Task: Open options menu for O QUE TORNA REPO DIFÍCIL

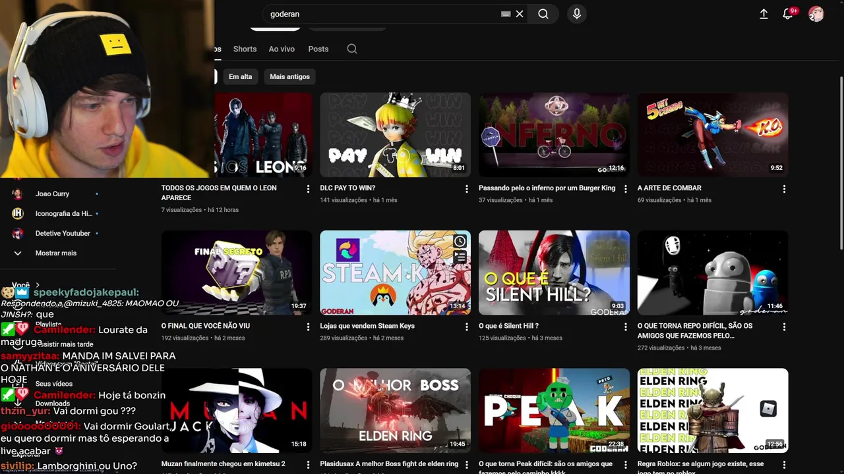Action: (784, 327)
